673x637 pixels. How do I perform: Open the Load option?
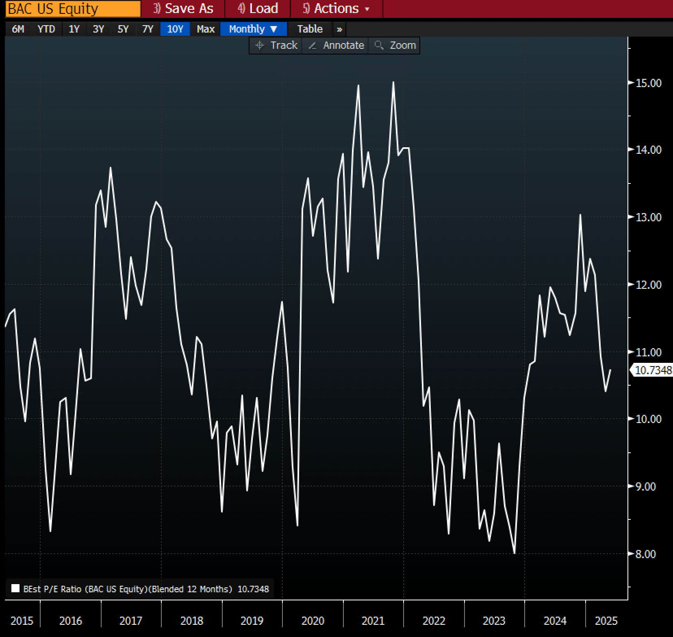tap(258, 9)
